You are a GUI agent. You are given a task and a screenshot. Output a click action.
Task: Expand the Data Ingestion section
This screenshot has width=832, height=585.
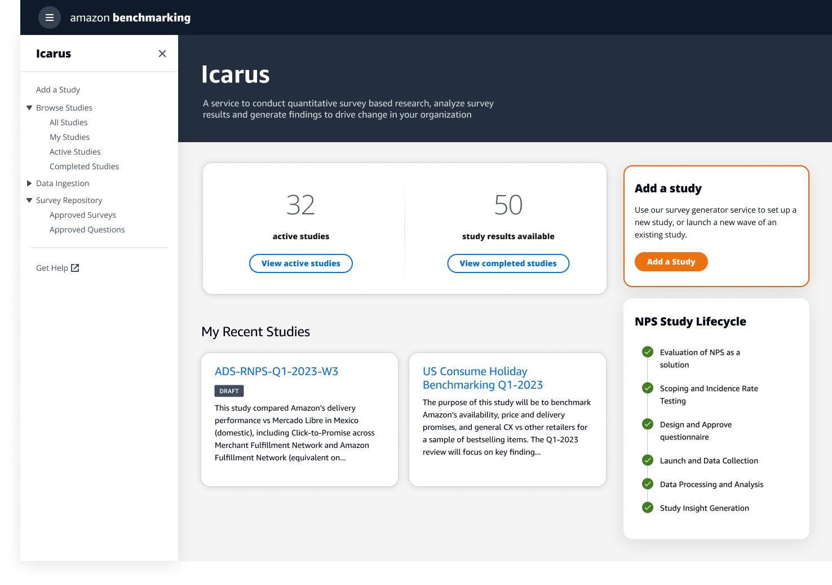coord(29,183)
